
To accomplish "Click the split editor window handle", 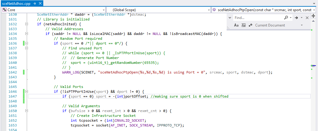I will click(313, 16).
